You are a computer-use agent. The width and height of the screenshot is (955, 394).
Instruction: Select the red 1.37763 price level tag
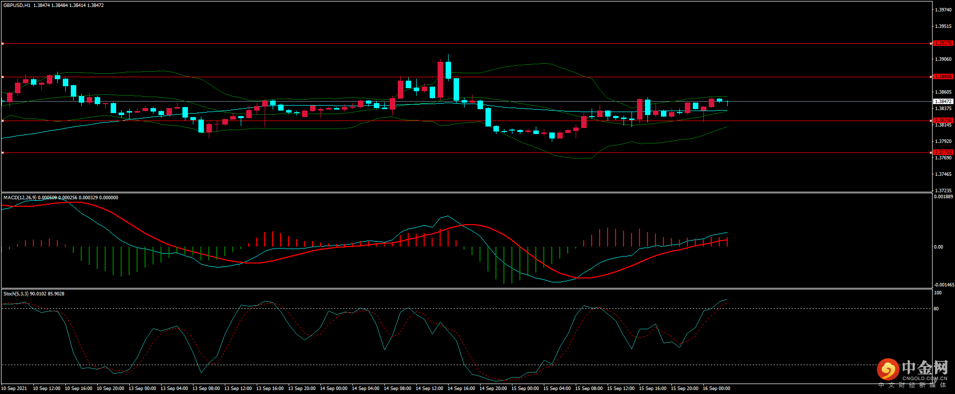click(x=943, y=152)
